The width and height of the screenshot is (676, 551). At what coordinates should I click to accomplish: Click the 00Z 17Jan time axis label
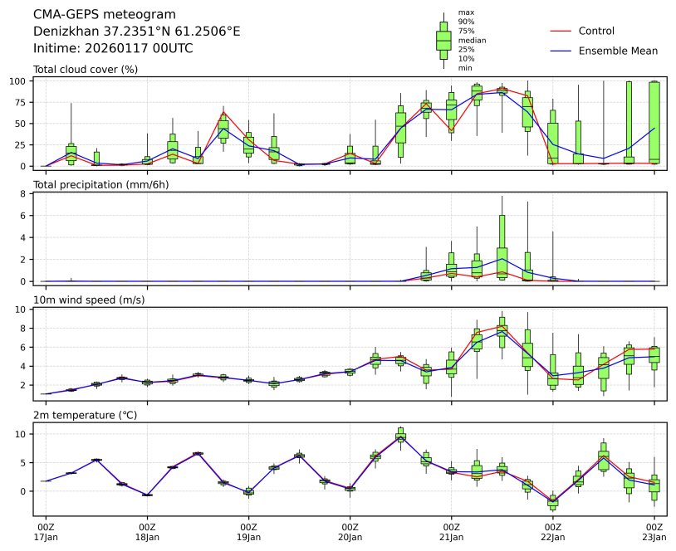[46, 531]
